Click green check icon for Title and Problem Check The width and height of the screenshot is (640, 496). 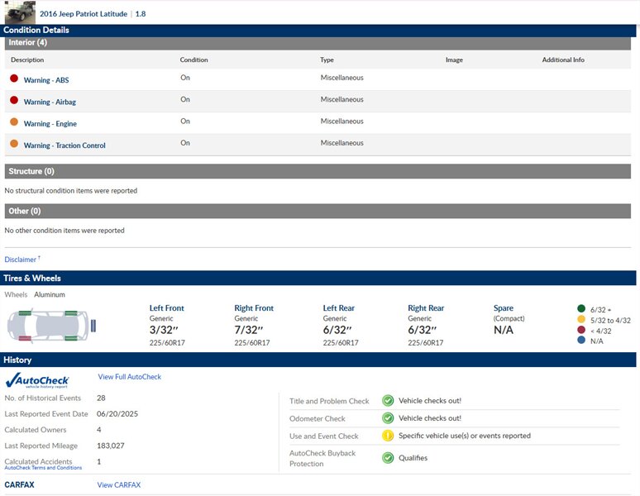pos(388,401)
